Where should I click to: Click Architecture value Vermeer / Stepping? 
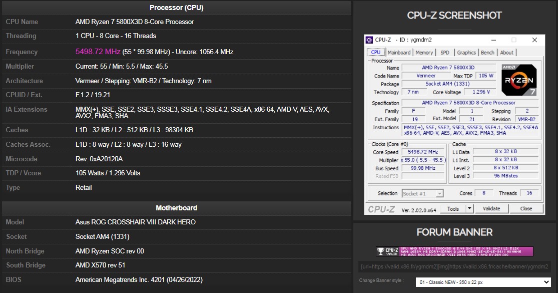[x=144, y=81]
